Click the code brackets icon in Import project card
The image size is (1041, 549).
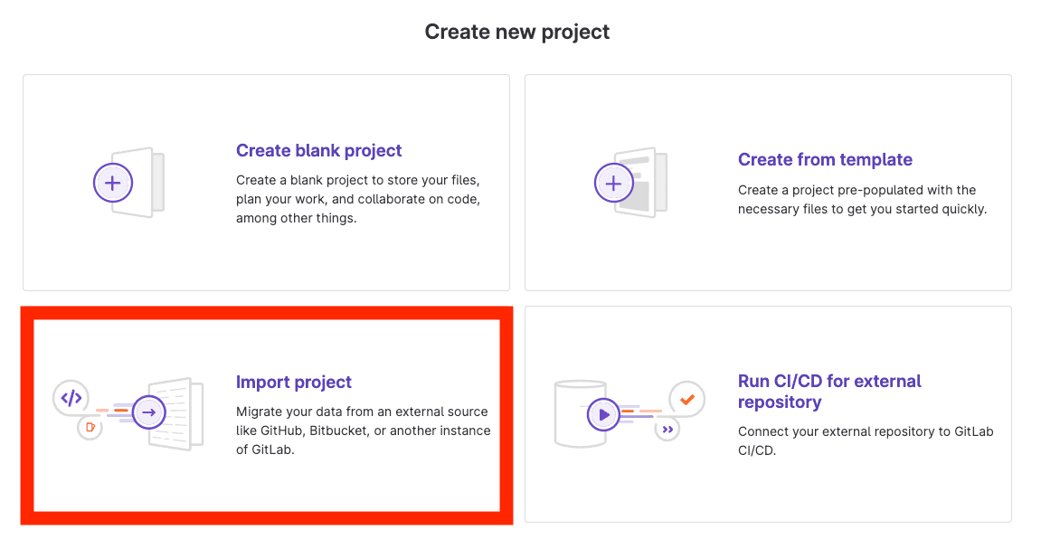coord(71,398)
